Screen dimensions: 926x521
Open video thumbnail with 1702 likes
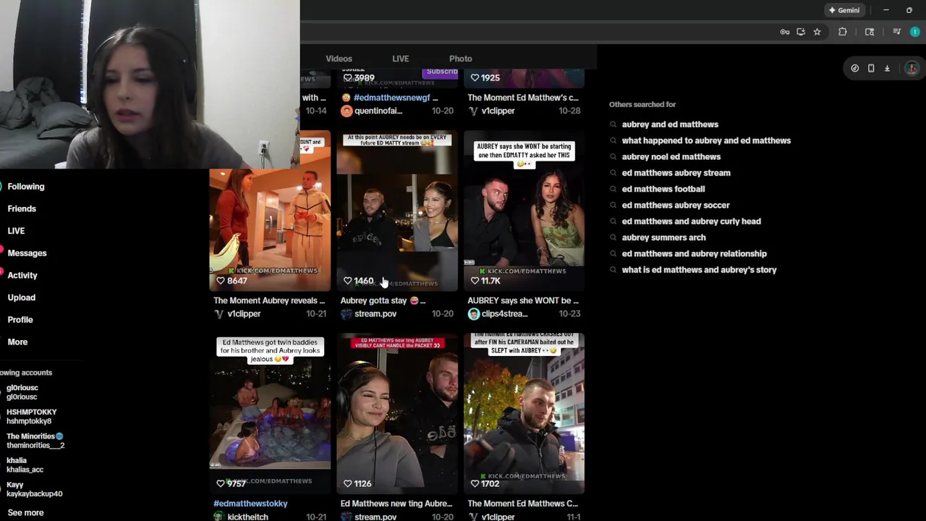tap(524, 413)
